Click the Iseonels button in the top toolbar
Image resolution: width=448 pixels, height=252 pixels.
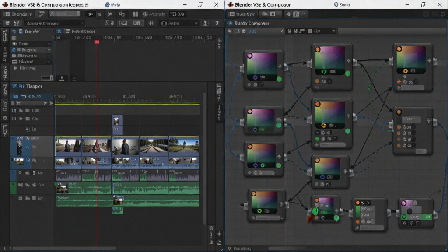coord(154,14)
